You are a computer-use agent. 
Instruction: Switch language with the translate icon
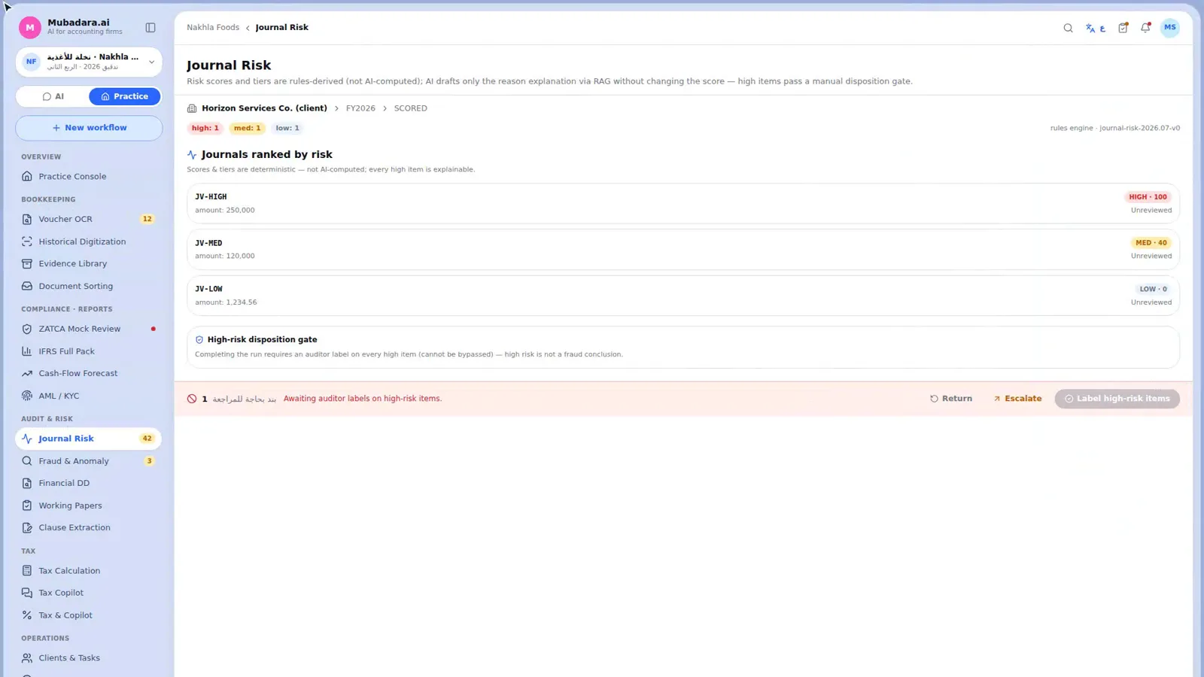(x=1095, y=28)
